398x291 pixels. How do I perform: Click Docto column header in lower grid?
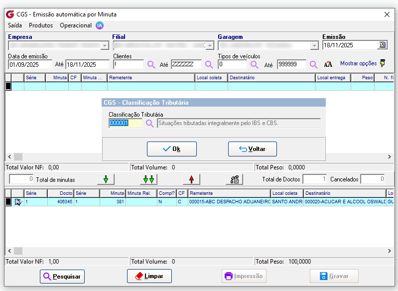(x=61, y=193)
